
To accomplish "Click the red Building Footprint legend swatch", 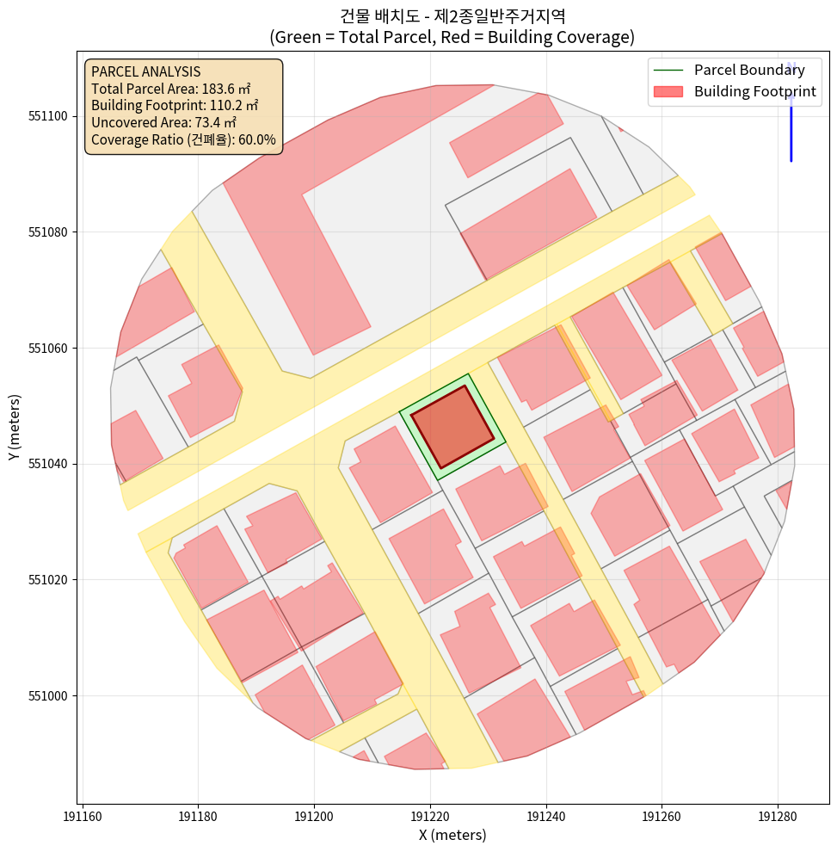I will pos(668,91).
